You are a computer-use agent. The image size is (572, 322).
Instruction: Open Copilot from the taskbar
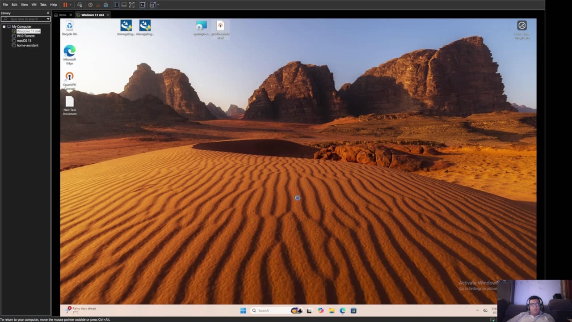[320, 310]
